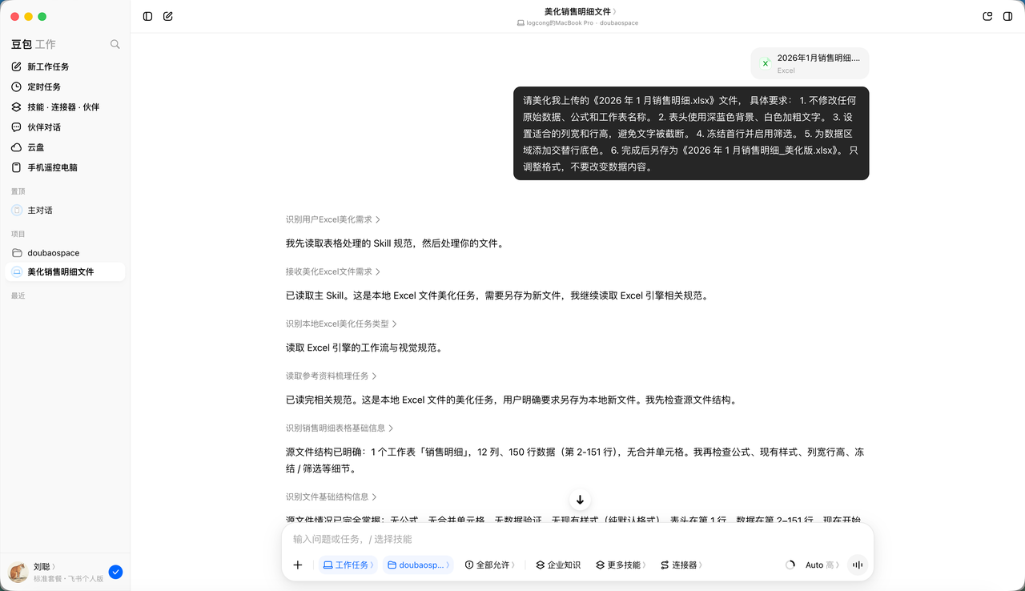Open the 2026年1月销售明细 Excel attachment
This screenshot has height=591, width=1025.
[x=810, y=63]
